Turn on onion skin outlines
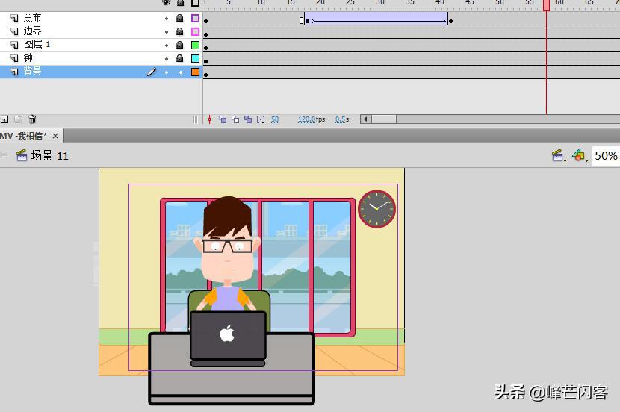The width and height of the screenshot is (620, 412). (235, 119)
